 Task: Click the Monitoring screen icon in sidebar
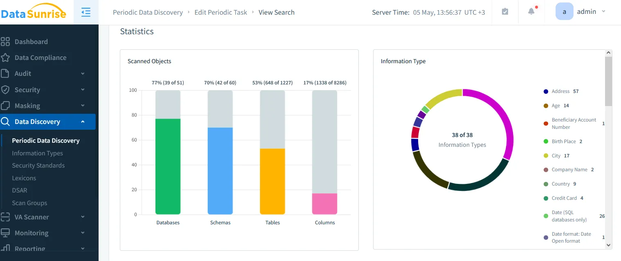click(5, 233)
